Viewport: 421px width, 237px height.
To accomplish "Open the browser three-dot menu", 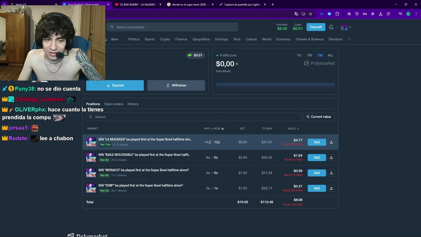I will (415, 14).
